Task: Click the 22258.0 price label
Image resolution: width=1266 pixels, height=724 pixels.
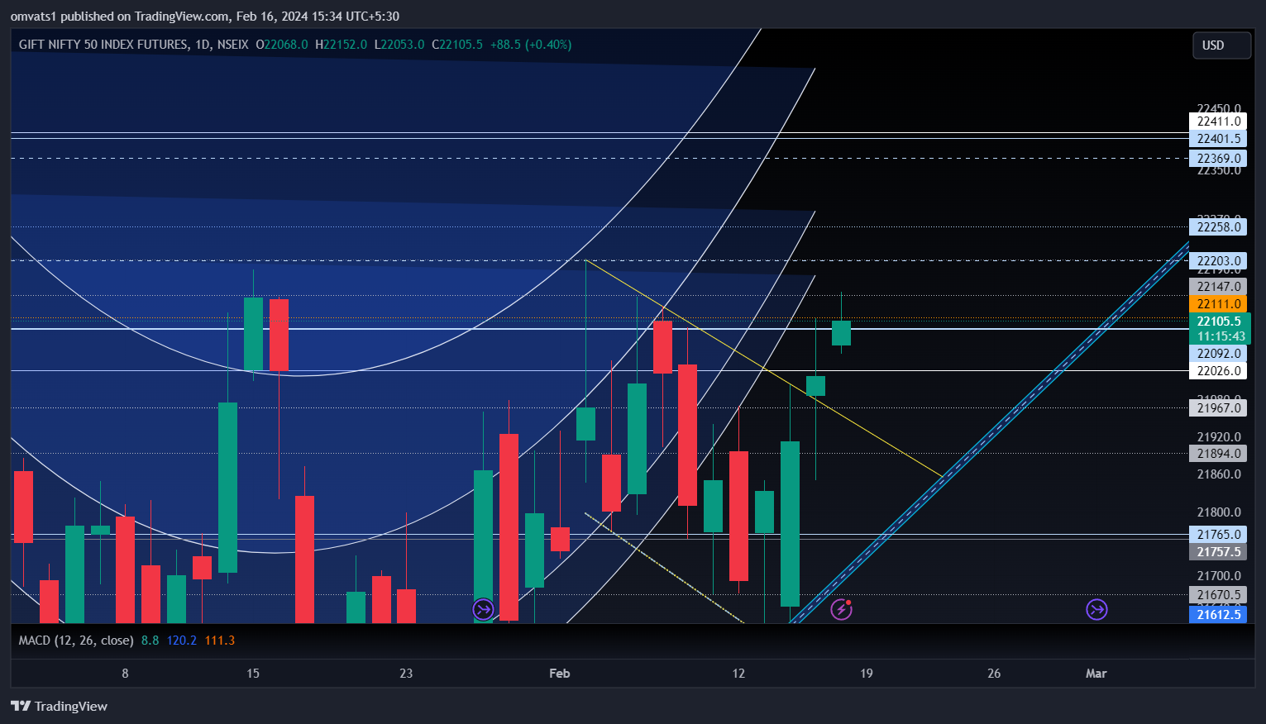Action: tap(1218, 227)
